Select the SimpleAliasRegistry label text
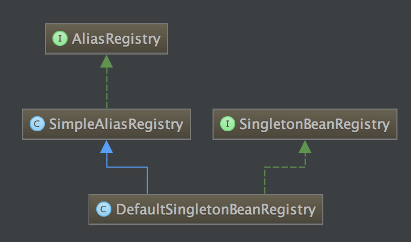 [x=116, y=124]
